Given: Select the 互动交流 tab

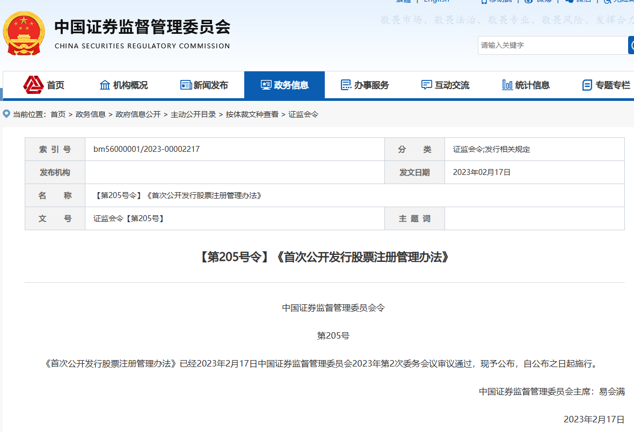Looking at the screenshot, I should (444, 85).
